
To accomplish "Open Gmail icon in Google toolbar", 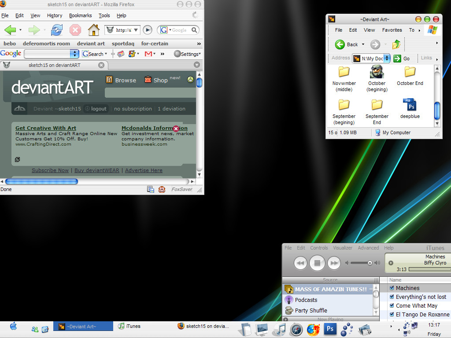I will (x=148, y=54).
